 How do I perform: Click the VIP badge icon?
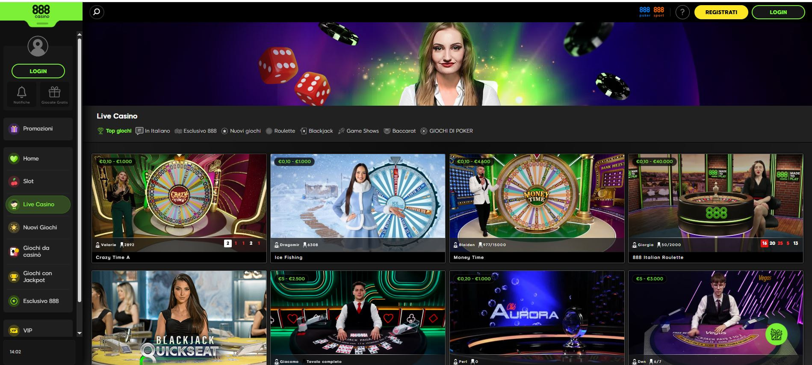14,331
